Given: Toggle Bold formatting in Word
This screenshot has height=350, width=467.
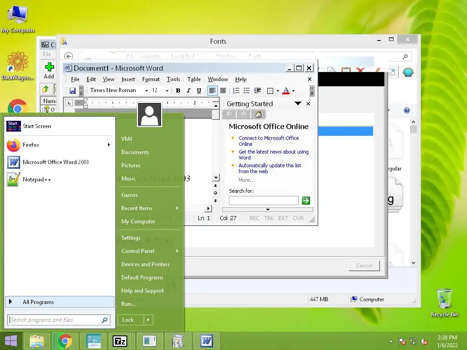Looking at the screenshot, I should click(x=178, y=91).
